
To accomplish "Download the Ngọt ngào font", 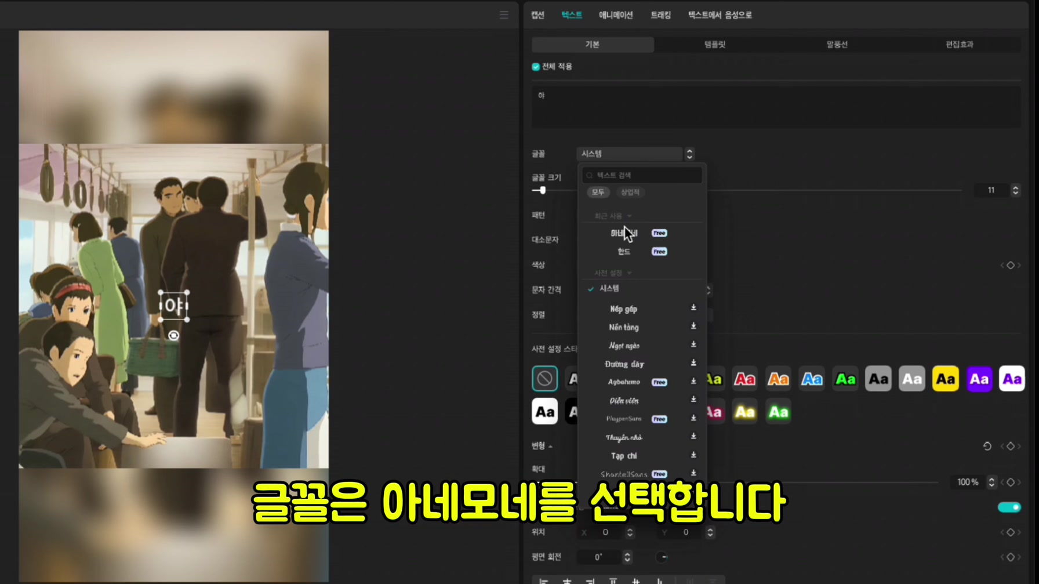I will pos(693,345).
